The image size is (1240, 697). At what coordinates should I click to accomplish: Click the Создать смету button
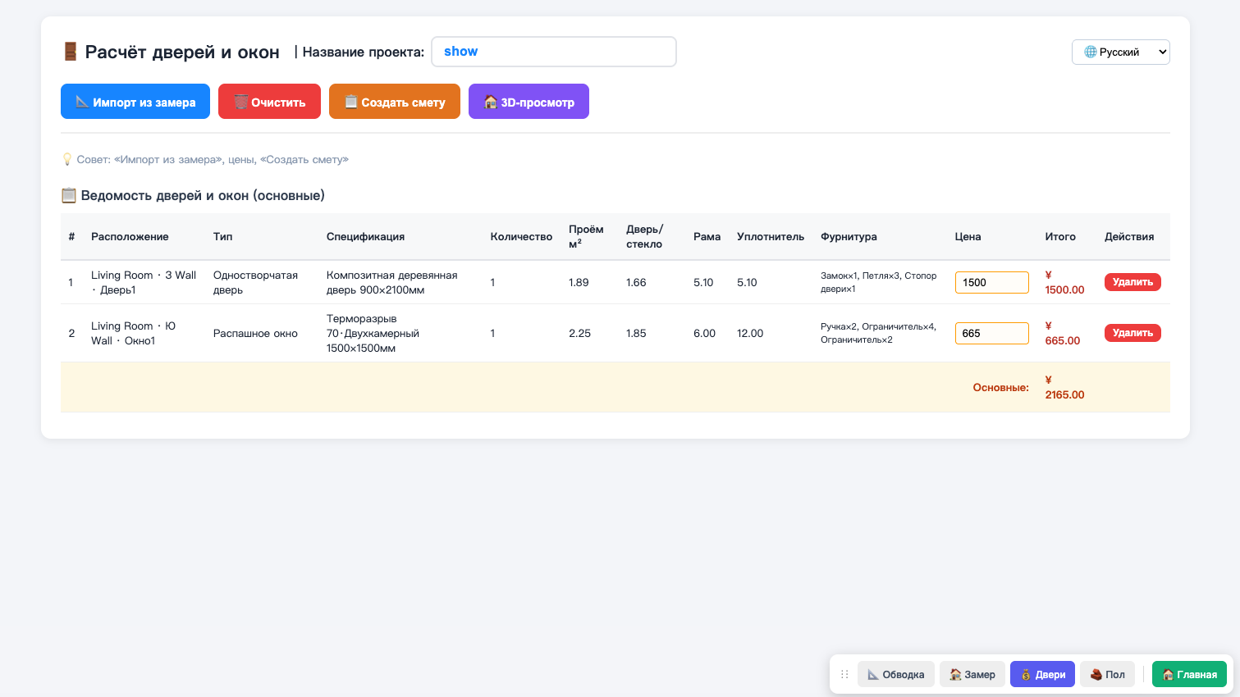click(x=395, y=102)
